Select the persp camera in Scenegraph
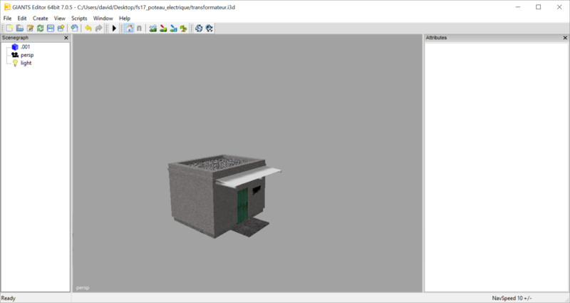Screen dimensions: 570x303 point(27,55)
